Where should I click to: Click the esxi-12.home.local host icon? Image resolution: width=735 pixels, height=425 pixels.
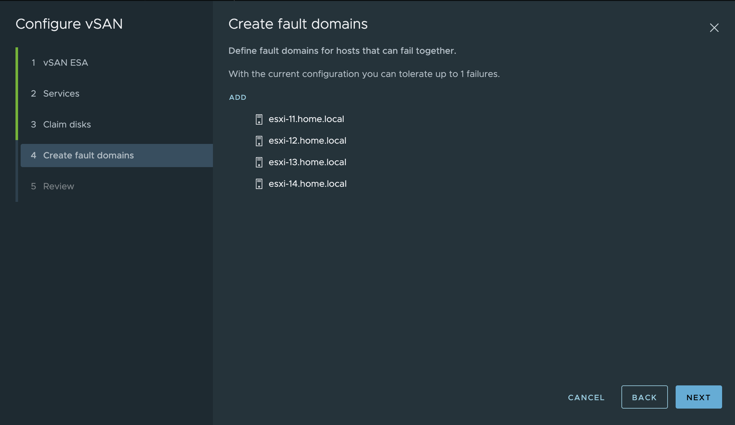point(258,141)
